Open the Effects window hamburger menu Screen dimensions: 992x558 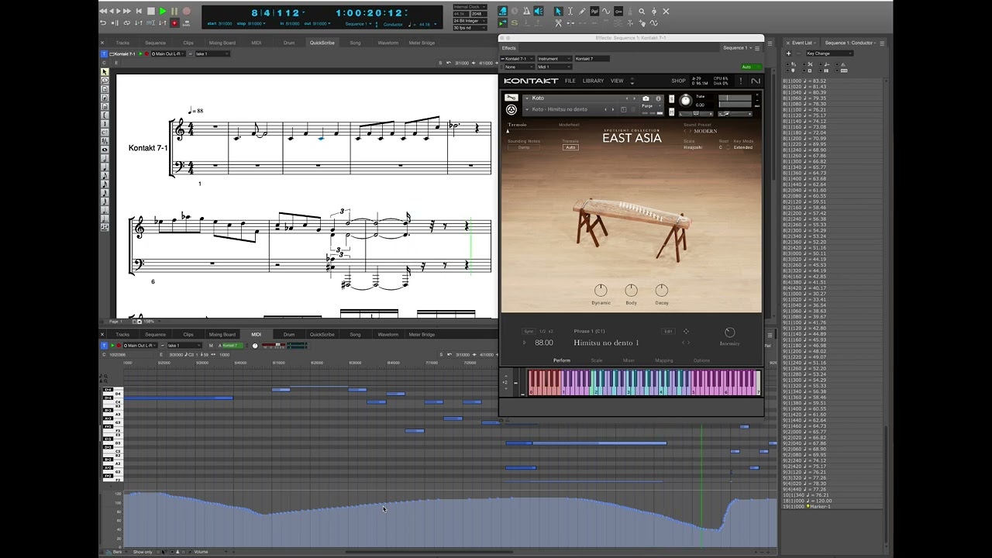pyautogui.click(x=757, y=48)
